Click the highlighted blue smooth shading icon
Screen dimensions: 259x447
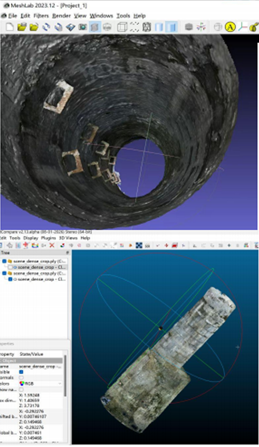(x=171, y=27)
